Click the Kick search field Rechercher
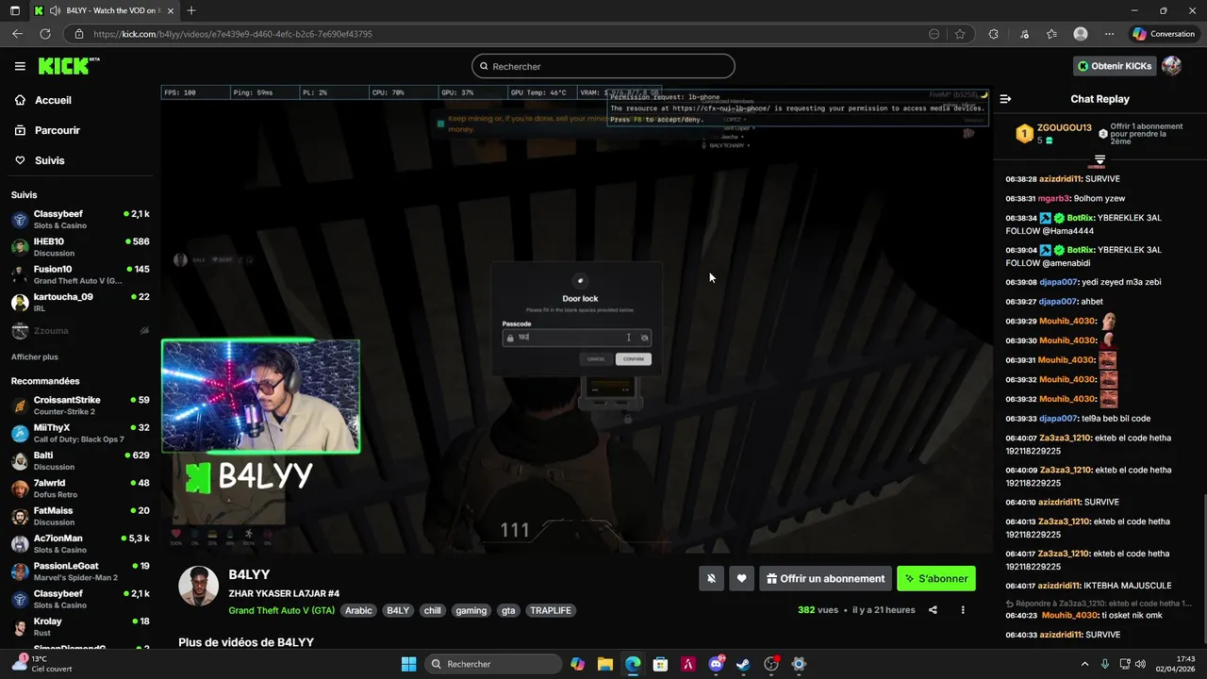 (x=603, y=66)
